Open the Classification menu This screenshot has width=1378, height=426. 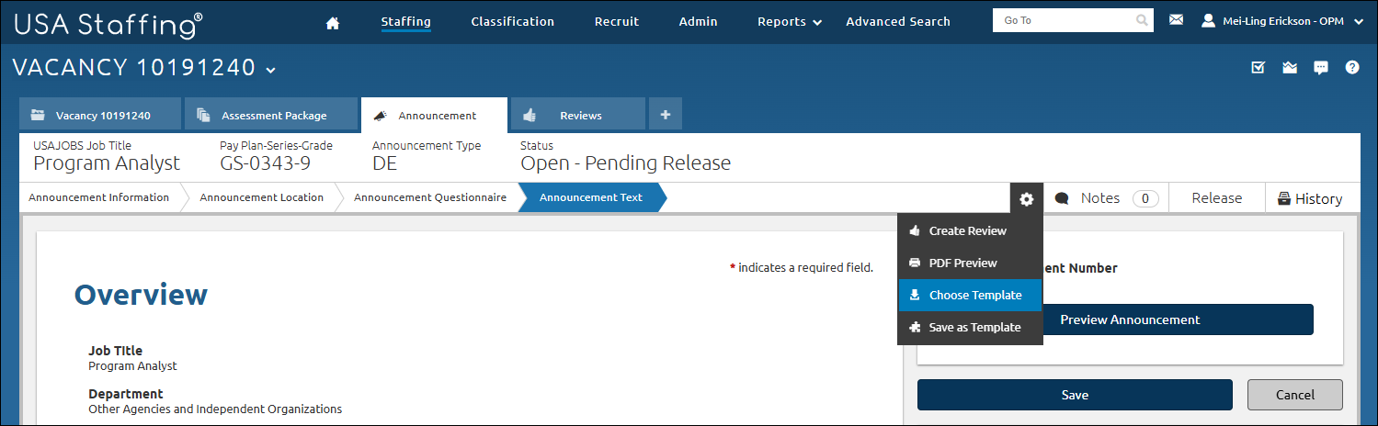point(512,21)
